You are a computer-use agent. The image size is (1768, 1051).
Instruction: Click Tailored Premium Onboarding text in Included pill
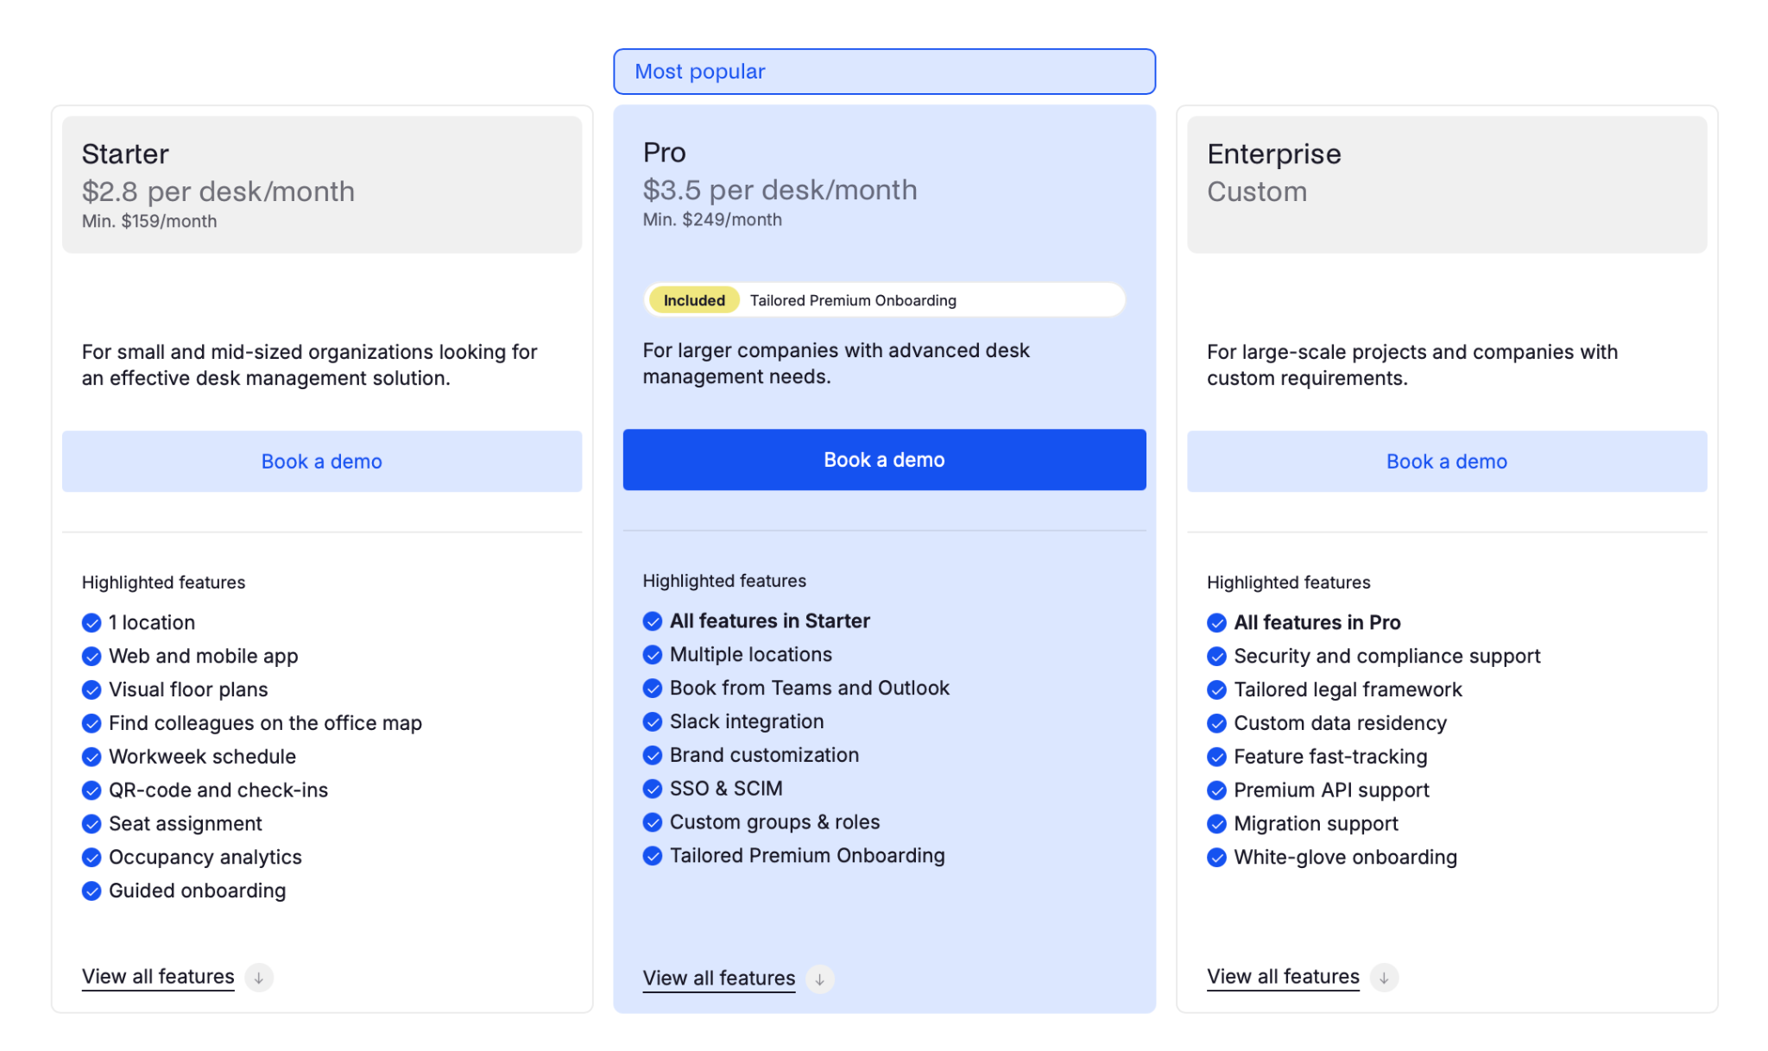853,300
